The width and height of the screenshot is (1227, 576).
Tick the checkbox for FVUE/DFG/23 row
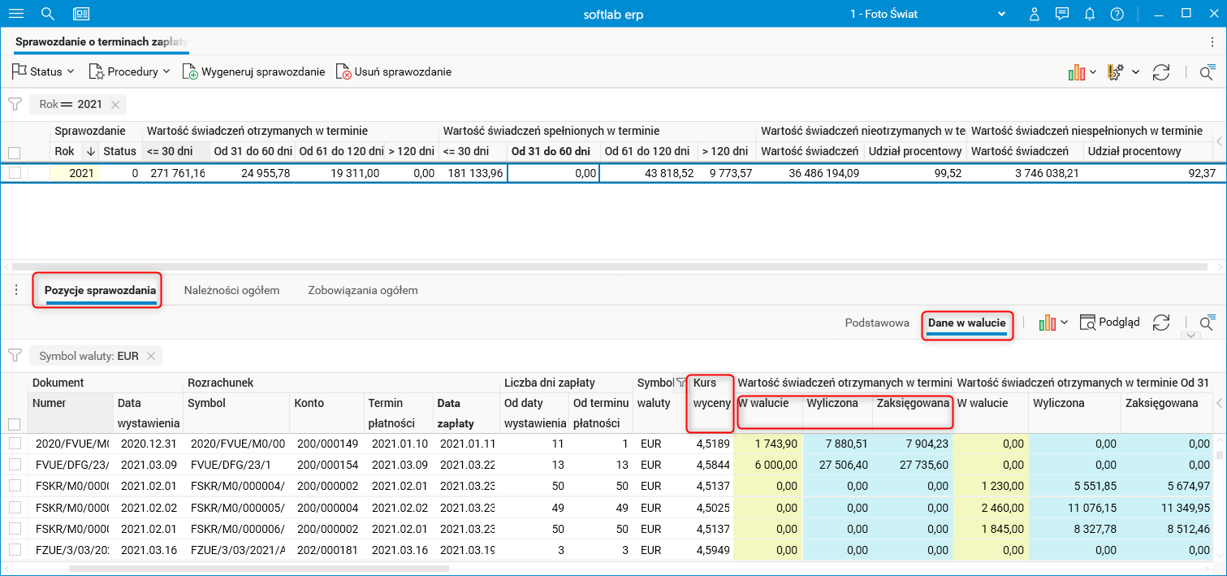tap(15, 464)
